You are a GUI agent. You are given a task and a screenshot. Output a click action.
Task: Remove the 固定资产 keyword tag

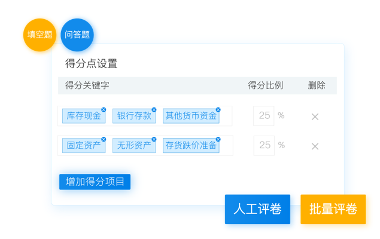click(104, 139)
